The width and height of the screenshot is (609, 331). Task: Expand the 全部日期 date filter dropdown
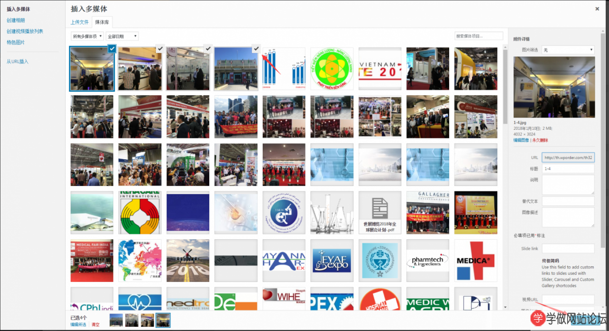(x=122, y=36)
